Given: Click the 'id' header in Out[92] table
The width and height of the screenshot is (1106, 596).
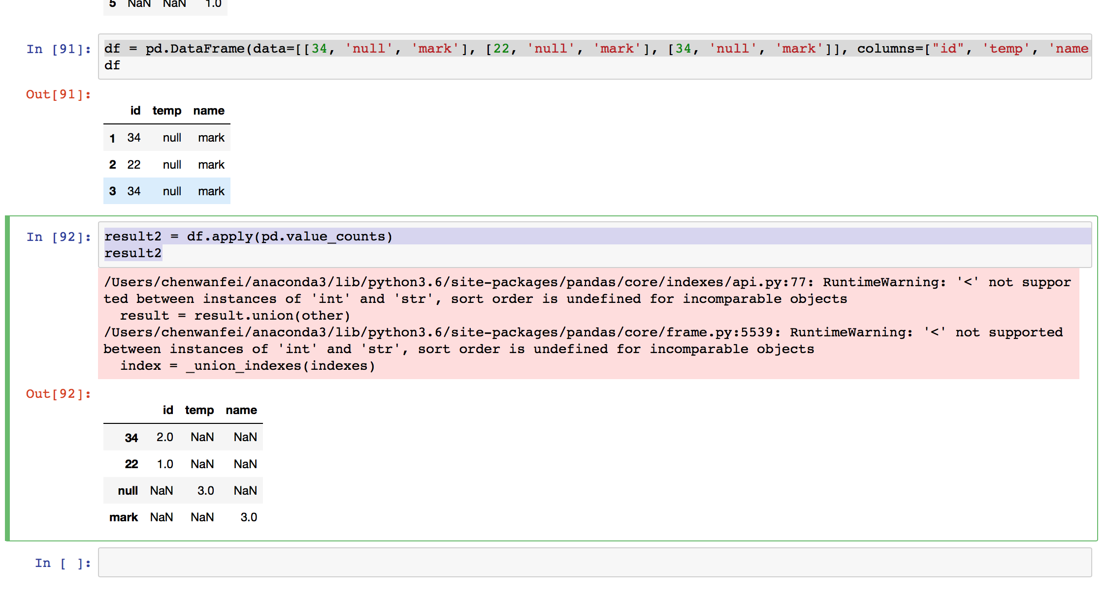Looking at the screenshot, I should click(168, 410).
